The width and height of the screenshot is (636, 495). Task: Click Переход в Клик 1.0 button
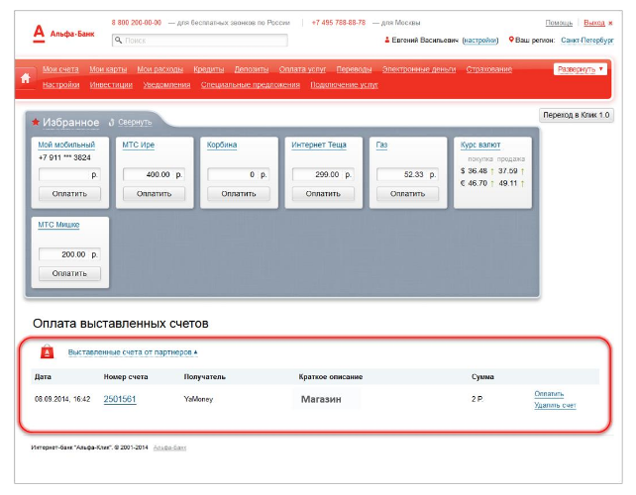[x=576, y=115]
